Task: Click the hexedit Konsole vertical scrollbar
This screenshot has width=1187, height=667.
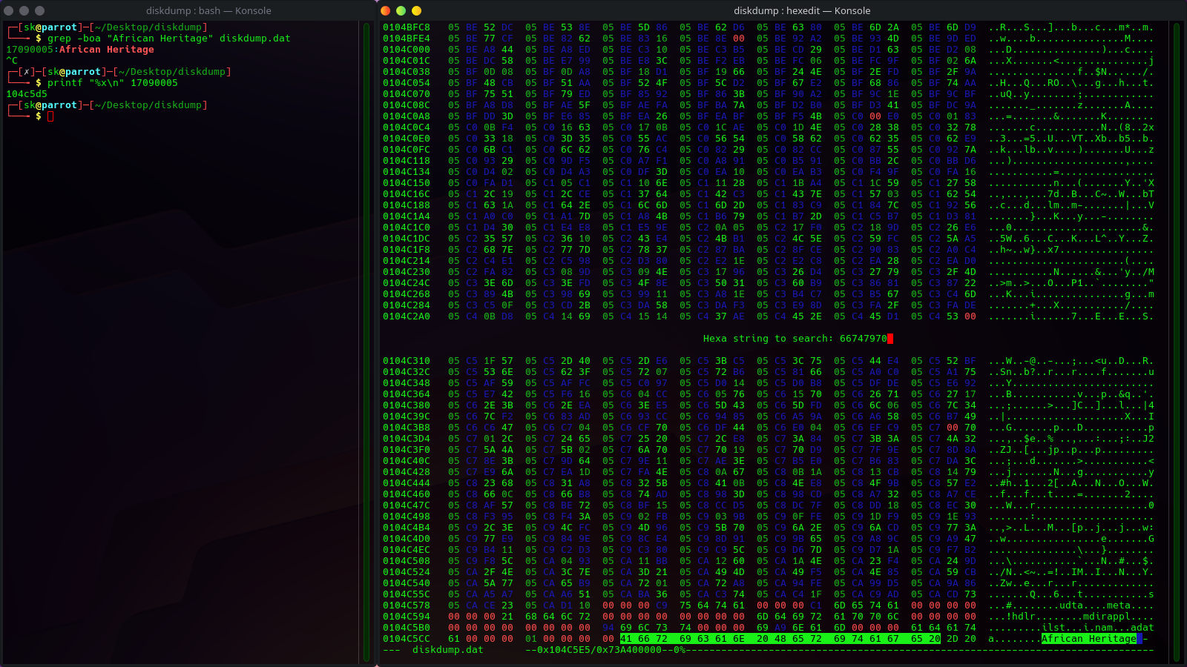Action: [x=1177, y=342]
